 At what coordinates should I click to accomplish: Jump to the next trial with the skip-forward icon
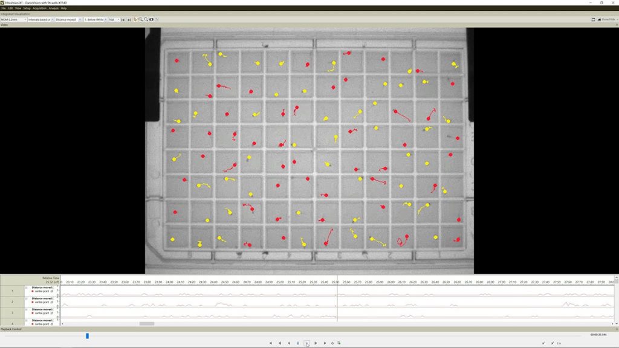(129, 19)
